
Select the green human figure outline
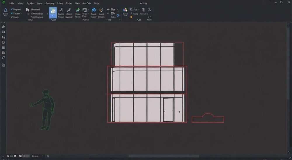pyautogui.click(x=43, y=110)
